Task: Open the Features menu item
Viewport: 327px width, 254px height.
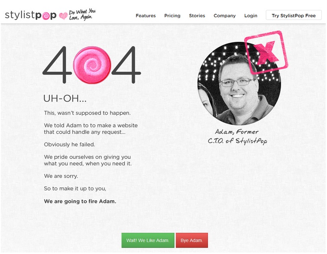Action: (x=146, y=16)
